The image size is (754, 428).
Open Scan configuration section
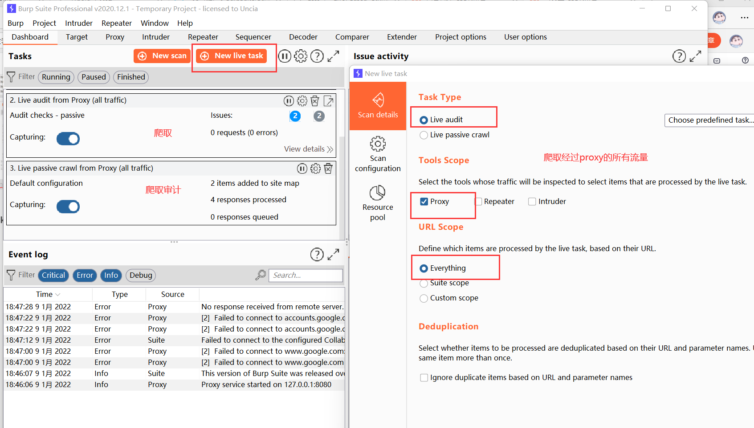point(378,154)
